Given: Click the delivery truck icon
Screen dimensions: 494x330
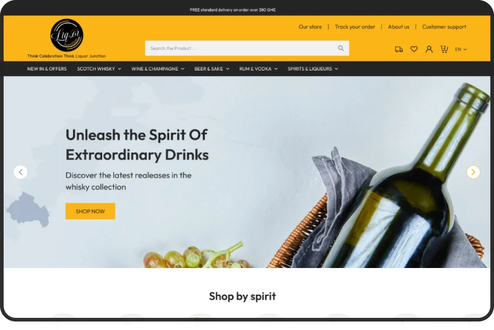Looking at the screenshot, I should pos(398,49).
